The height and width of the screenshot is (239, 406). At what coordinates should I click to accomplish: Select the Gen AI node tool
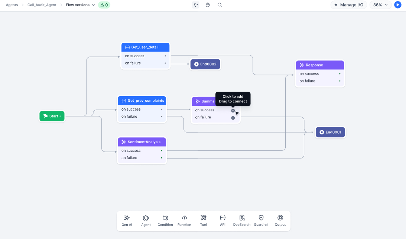tap(127, 220)
